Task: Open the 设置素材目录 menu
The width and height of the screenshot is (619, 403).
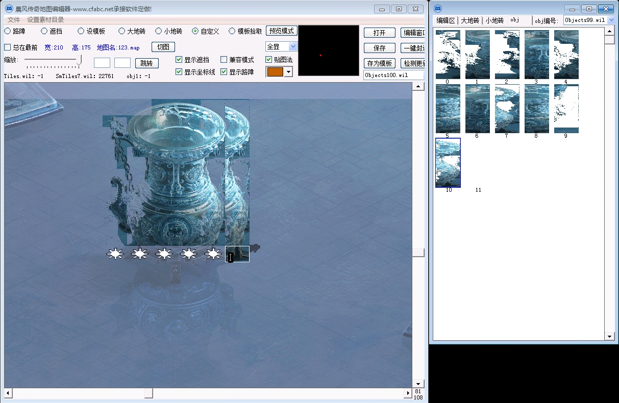Action: click(x=45, y=20)
